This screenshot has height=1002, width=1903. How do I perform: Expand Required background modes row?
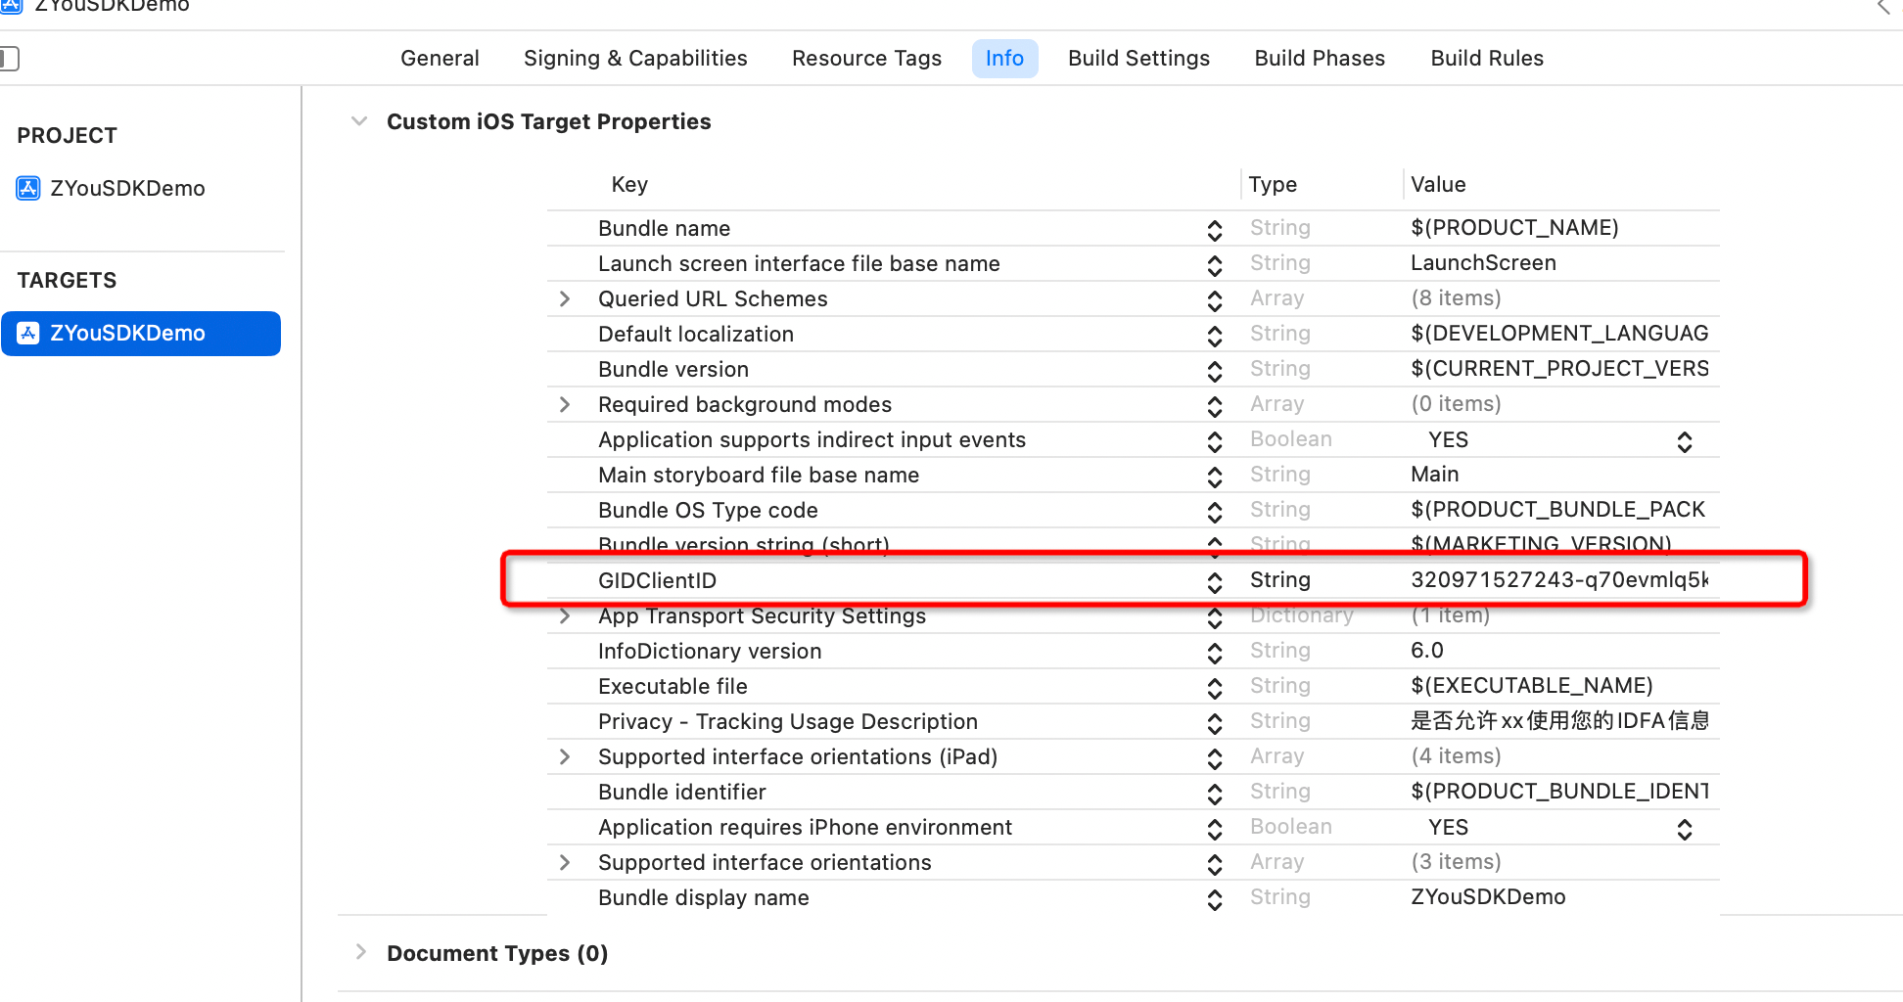pyautogui.click(x=565, y=405)
